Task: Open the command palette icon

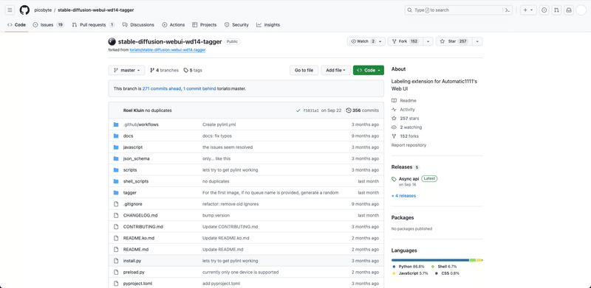Action: pos(508,10)
